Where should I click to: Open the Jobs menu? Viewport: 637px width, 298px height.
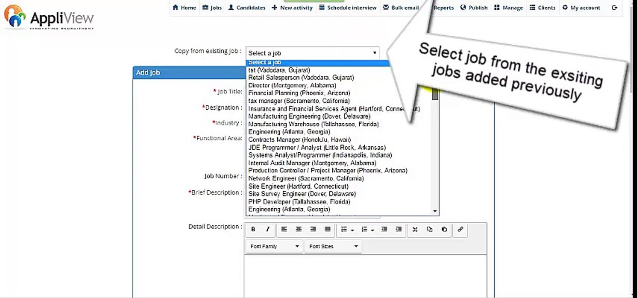coord(212,7)
